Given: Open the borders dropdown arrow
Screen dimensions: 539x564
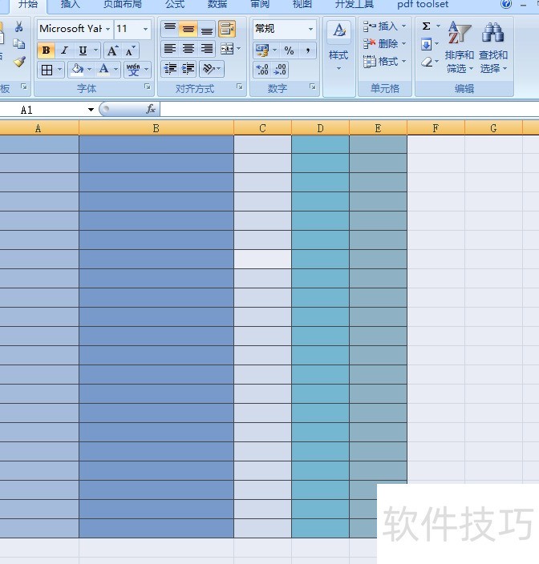Looking at the screenshot, I should pyautogui.click(x=60, y=70).
